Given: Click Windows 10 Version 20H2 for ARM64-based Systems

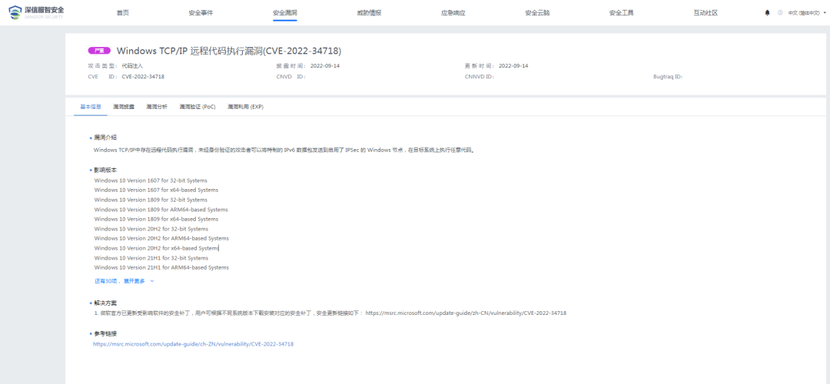Looking at the screenshot, I should pos(161,239).
